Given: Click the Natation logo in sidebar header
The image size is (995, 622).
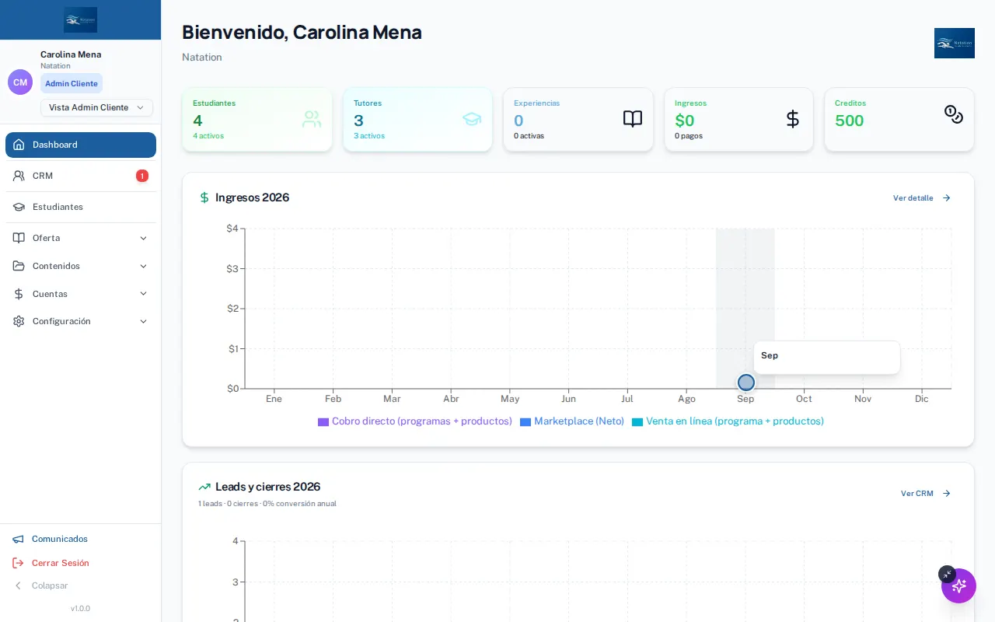Looking at the screenshot, I should pyautogui.click(x=81, y=19).
